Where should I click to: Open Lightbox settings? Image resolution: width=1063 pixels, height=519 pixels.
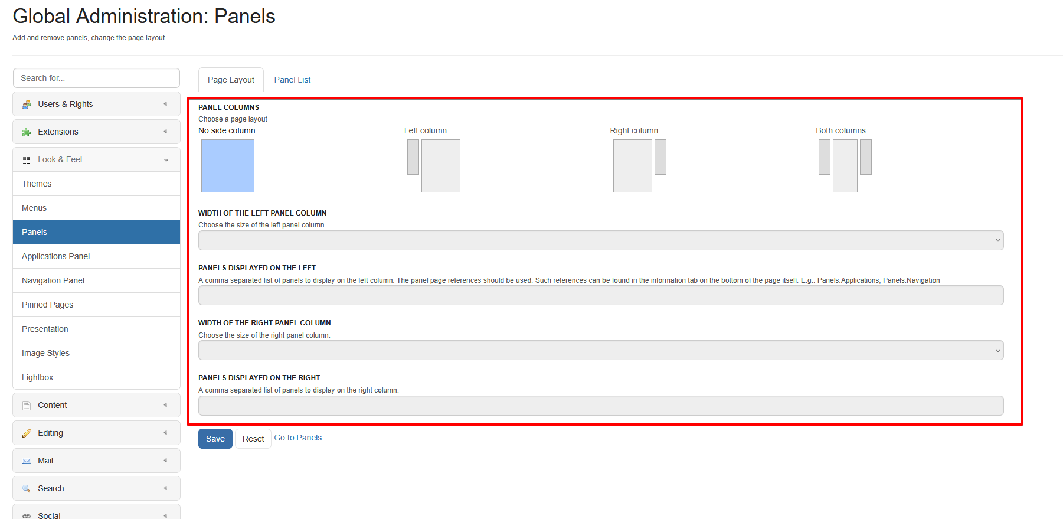click(x=96, y=377)
